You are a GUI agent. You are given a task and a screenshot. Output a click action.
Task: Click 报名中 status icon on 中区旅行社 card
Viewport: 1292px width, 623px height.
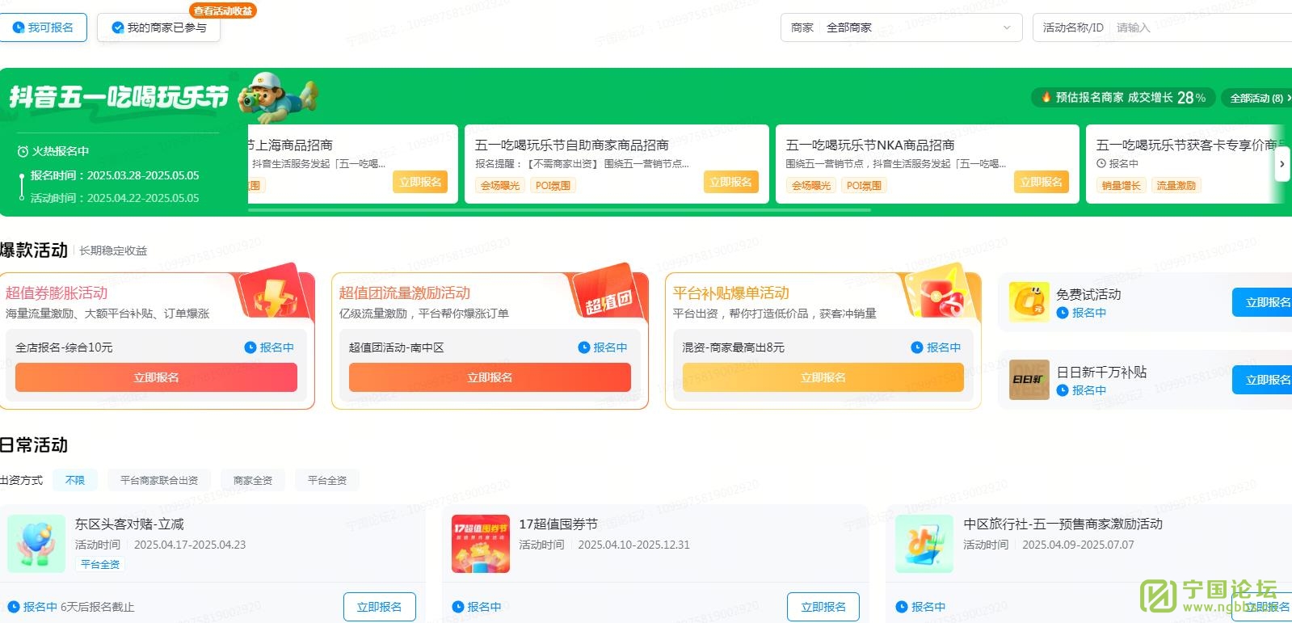click(x=902, y=607)
